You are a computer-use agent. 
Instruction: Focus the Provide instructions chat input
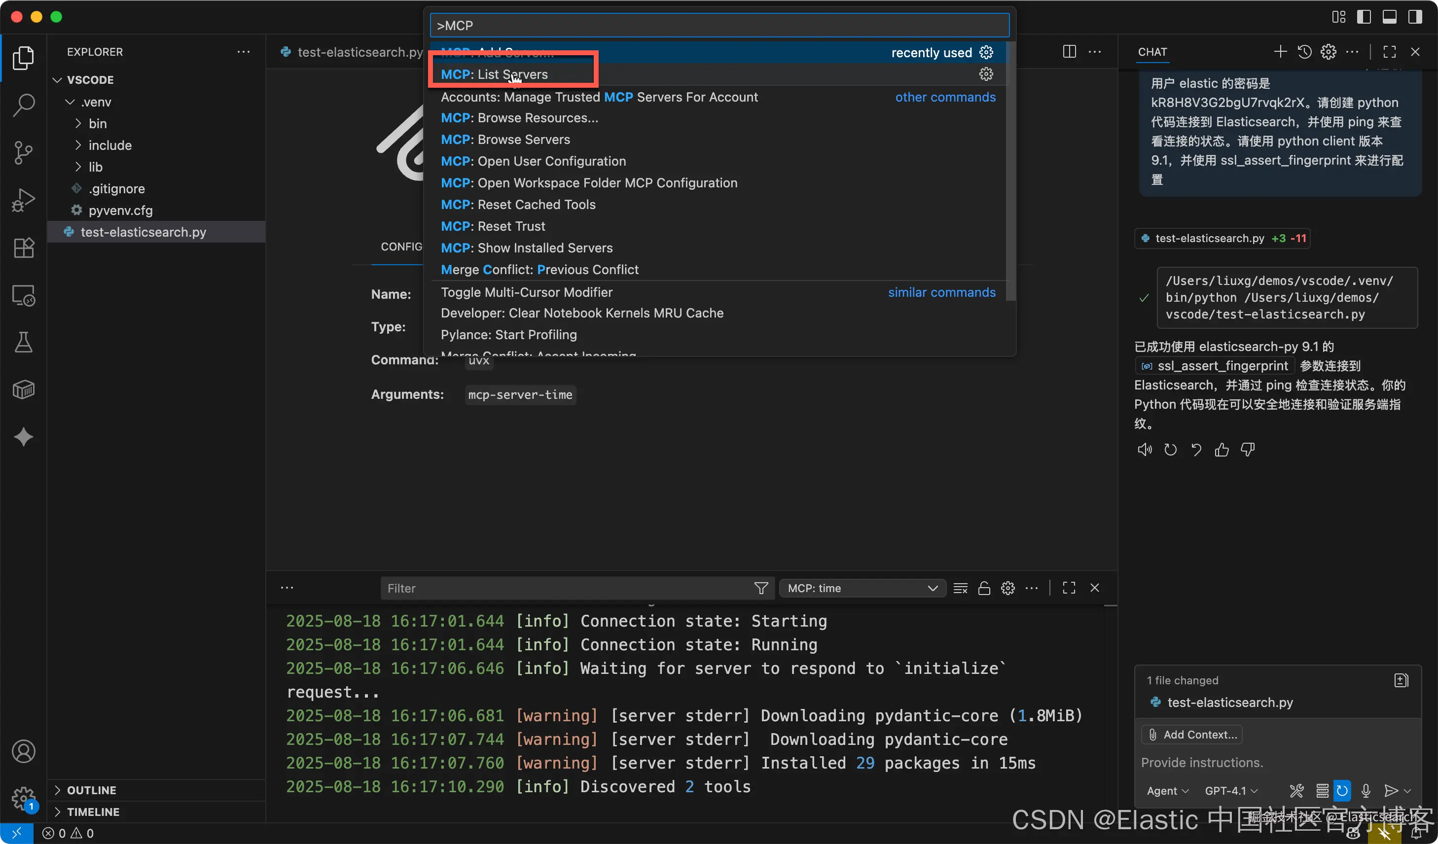[1277, 763]
